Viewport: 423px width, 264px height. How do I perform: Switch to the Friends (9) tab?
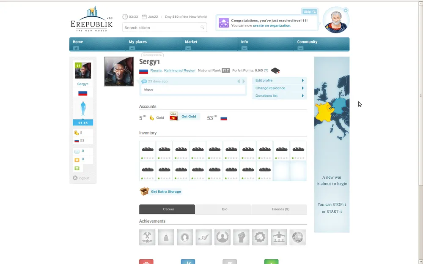click(280, 209)
